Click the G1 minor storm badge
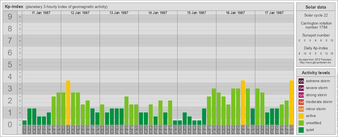 [x=301, y=109]
